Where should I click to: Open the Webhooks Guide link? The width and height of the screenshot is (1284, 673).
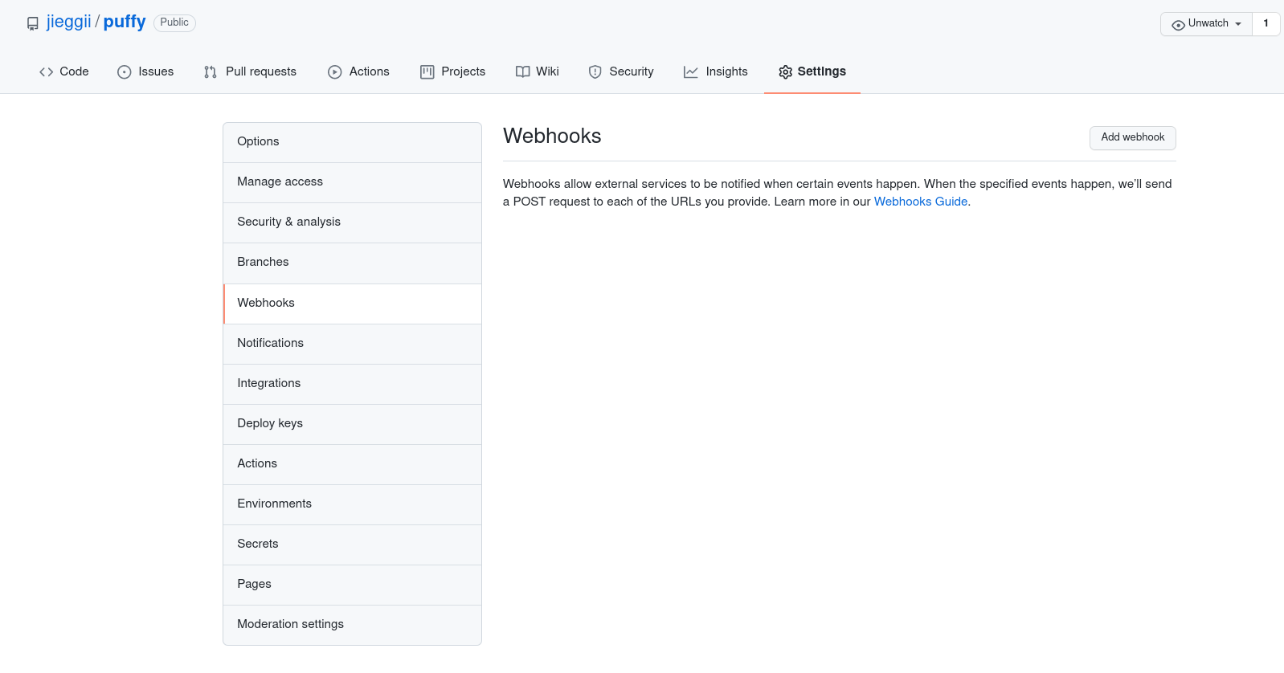(x=920, y=202)
